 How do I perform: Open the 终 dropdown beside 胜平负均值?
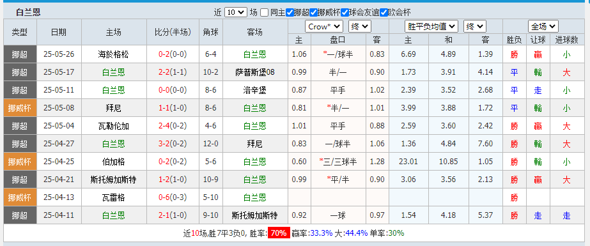point(475,26)
